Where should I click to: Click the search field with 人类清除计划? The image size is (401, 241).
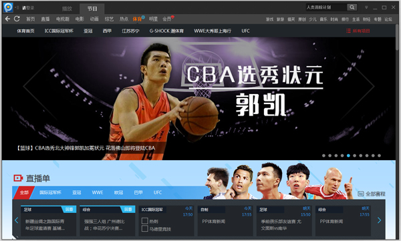(x=326, y=7)
